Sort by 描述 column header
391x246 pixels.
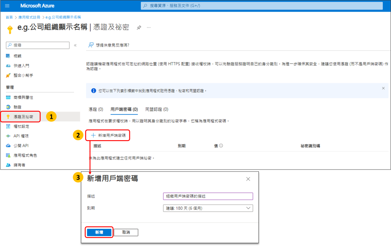tap(97, 146)
